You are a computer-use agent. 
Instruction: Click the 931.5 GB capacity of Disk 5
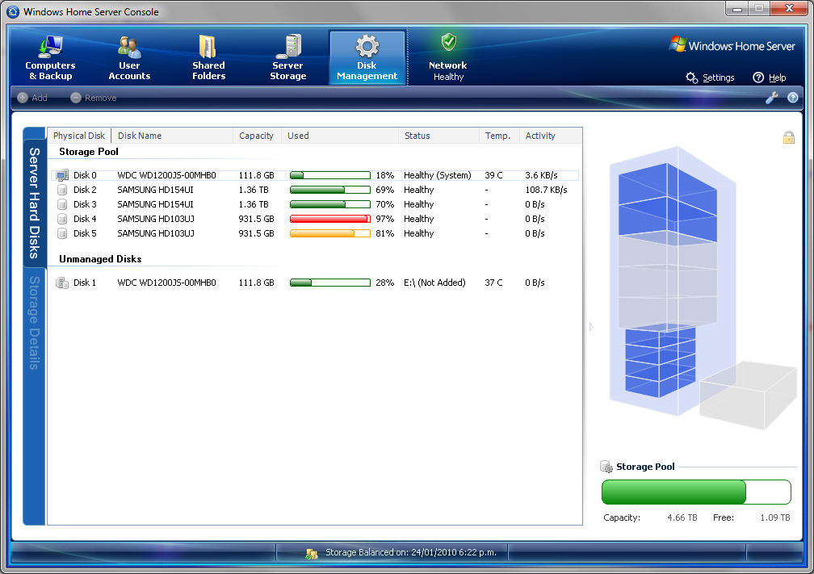[x=257, y=233]
